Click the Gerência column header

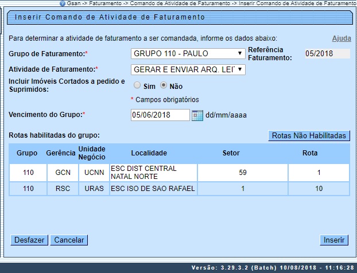coord(61,153)
